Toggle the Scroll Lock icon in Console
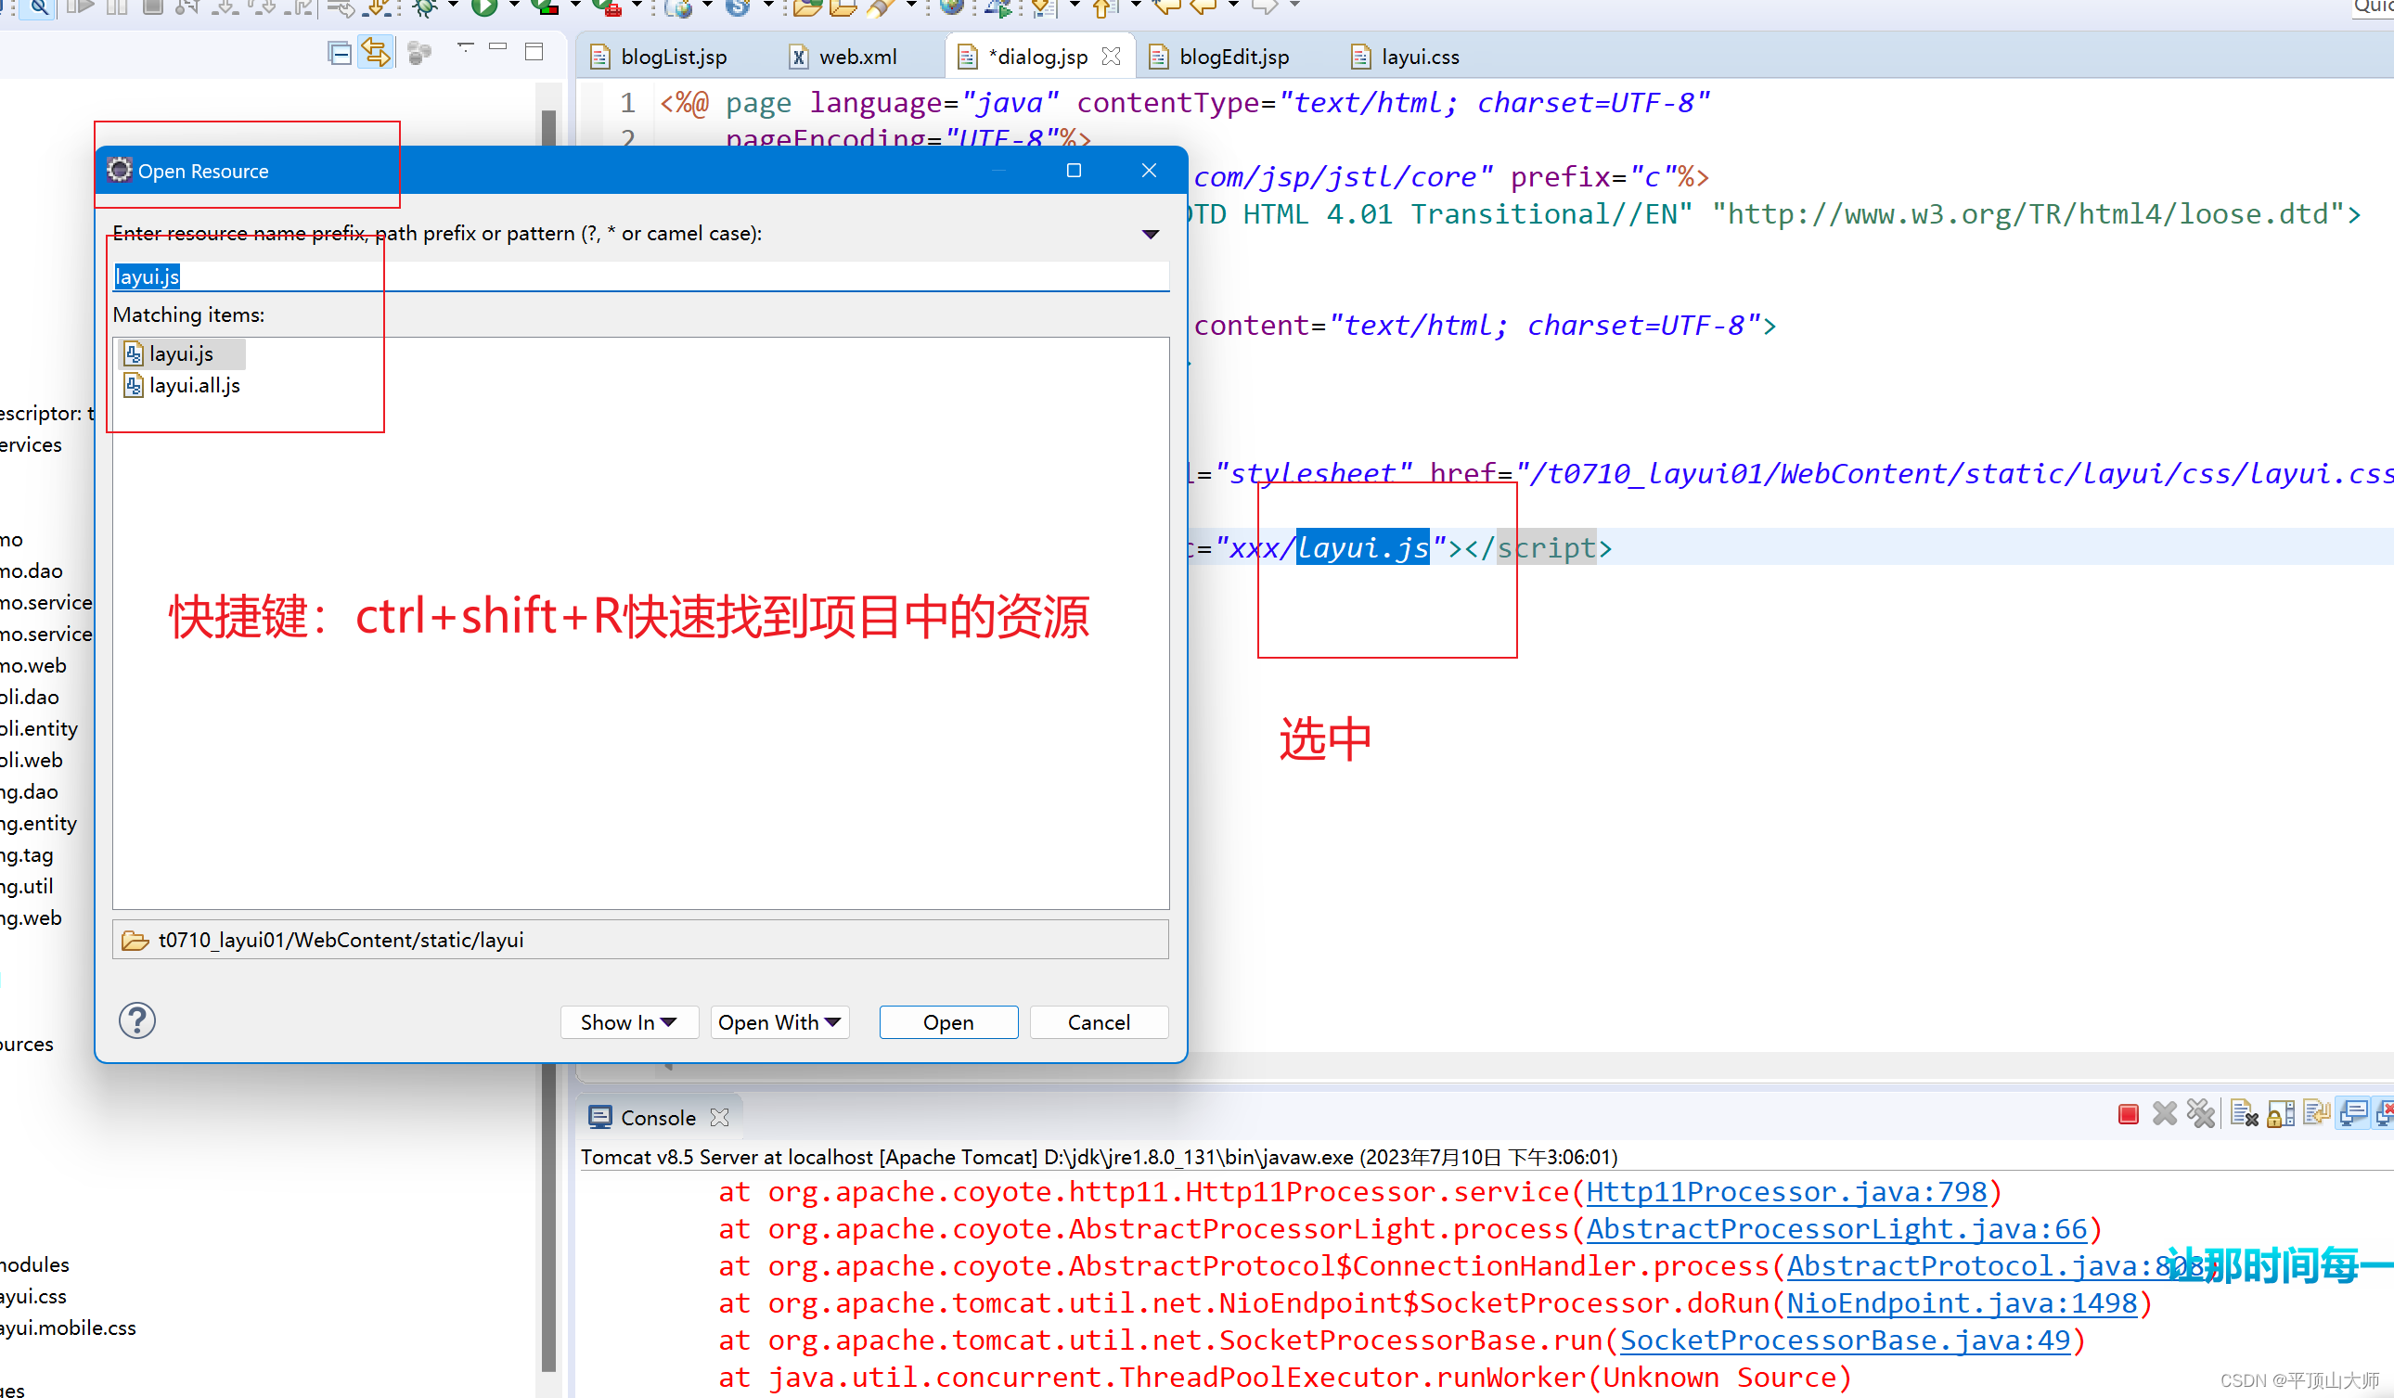 click(x=2281, y=1114)
